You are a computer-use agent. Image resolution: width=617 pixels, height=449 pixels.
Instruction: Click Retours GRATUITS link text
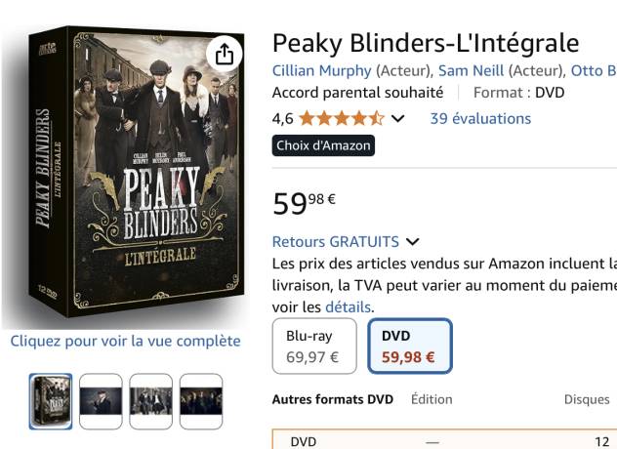(335, 241)
